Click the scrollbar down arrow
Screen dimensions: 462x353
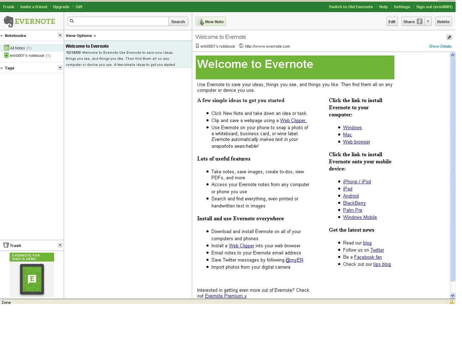(452, 295)
